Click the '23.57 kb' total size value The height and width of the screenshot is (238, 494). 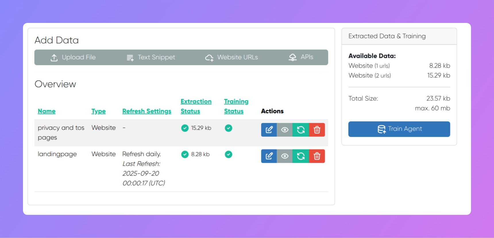click(438, 98)
